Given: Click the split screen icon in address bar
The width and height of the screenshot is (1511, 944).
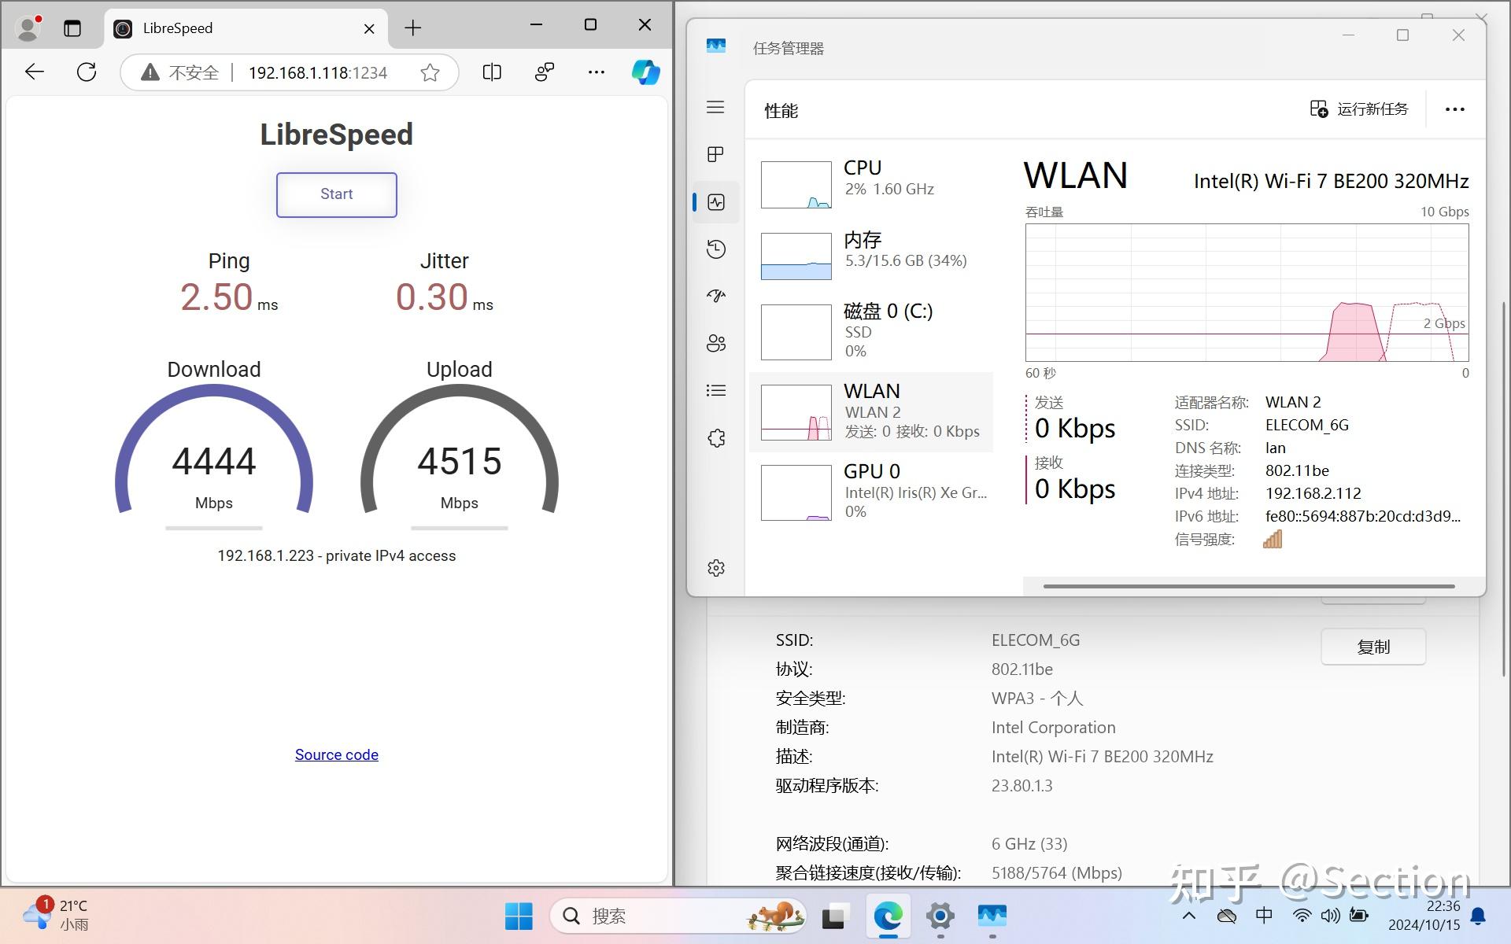Looking at the screenshot, I should [491, 72].
